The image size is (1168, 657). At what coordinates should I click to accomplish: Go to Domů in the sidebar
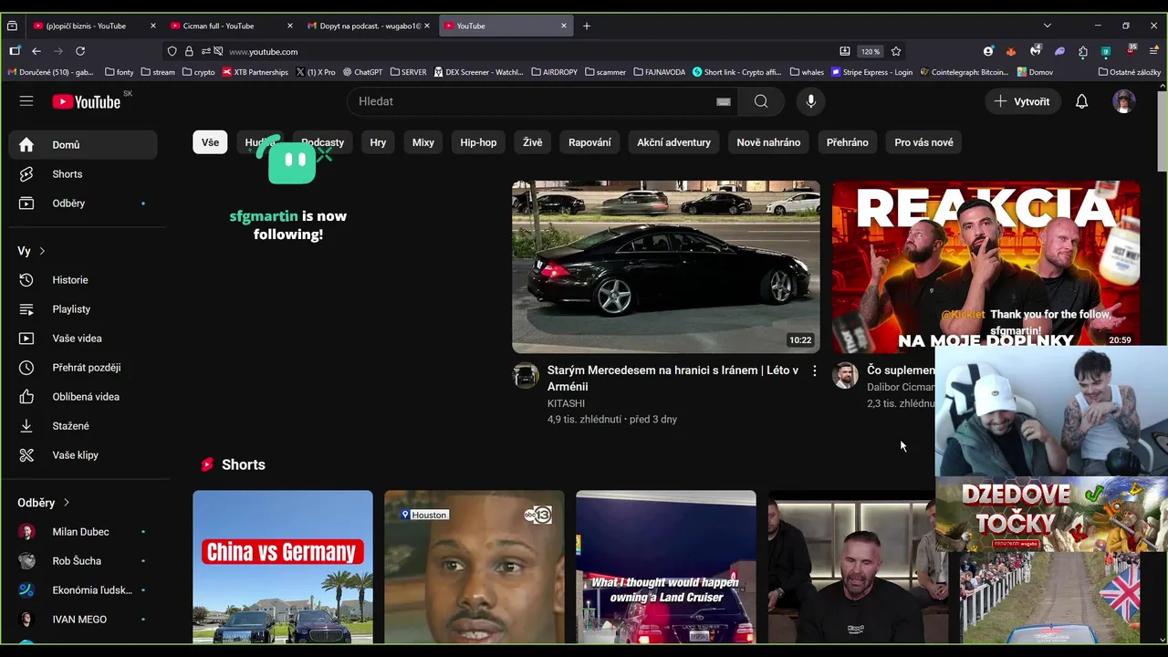[83, 144]
